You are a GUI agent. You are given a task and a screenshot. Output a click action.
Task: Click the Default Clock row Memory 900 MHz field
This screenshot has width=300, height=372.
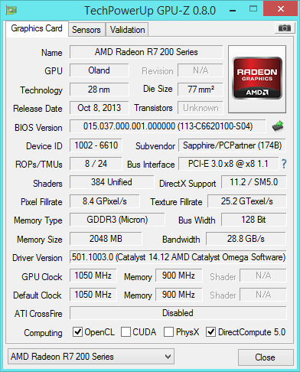tap(178, 295)
